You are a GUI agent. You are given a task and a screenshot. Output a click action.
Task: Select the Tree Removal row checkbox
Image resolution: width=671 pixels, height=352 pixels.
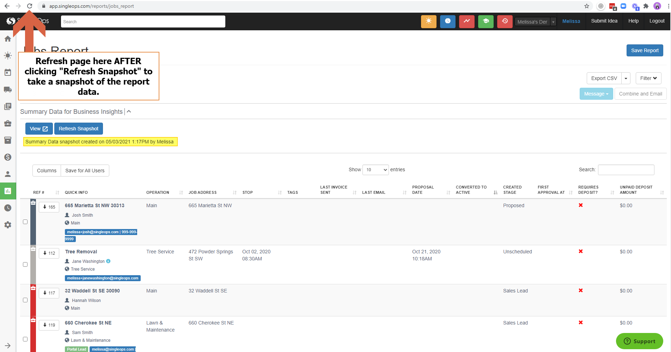point(25,265)
